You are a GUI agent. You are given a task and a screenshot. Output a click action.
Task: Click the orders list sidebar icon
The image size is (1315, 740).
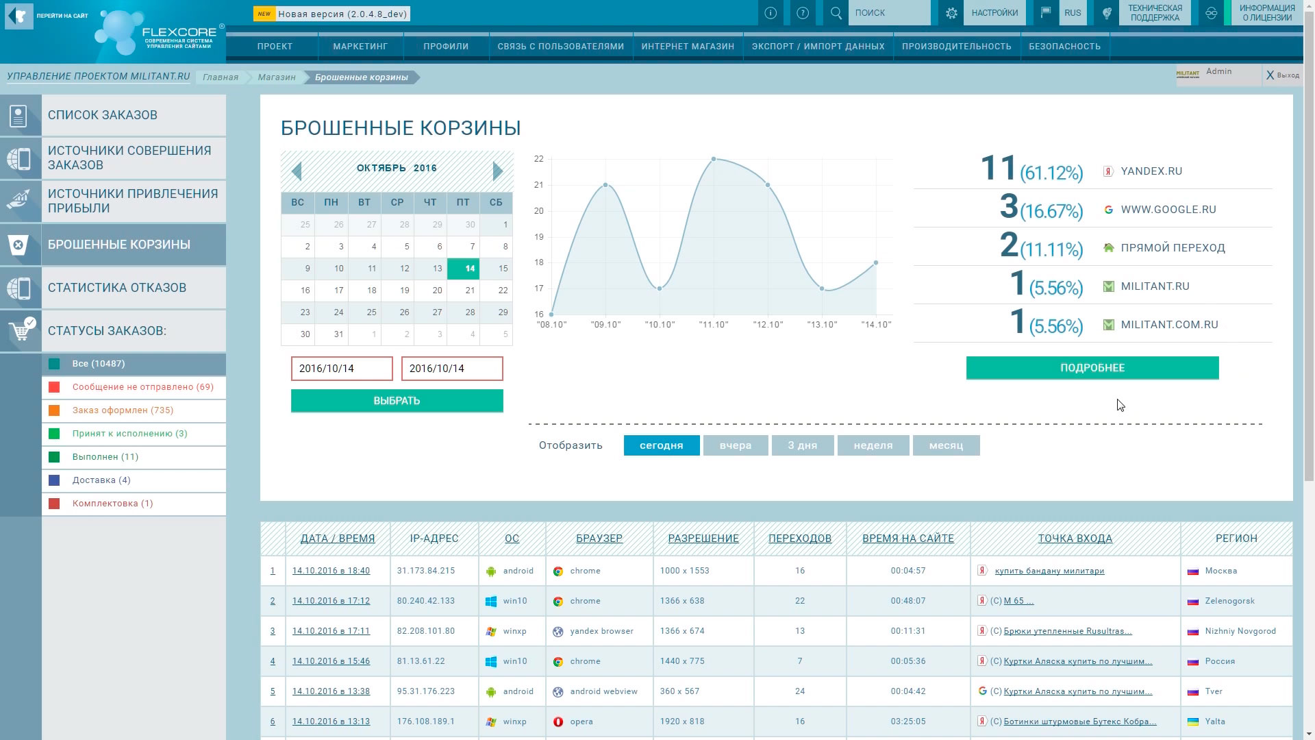[x=19, y=116]
